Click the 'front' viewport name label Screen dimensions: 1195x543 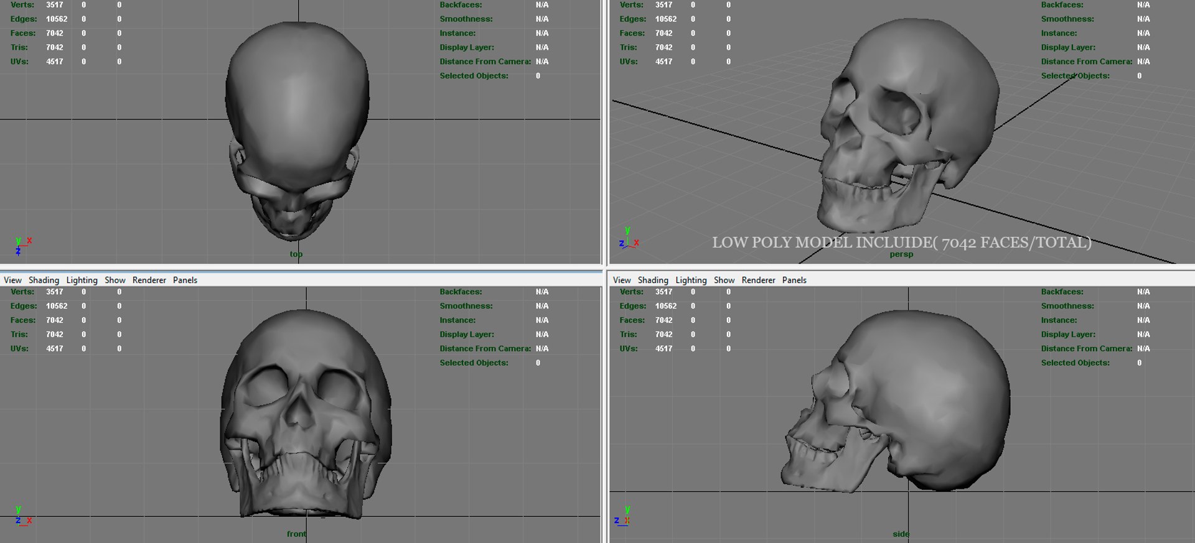click(296, 534)
